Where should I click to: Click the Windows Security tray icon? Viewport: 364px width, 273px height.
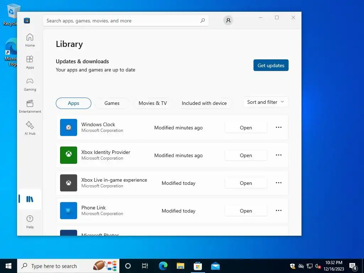pyautogui.click(x=293, y=266)
